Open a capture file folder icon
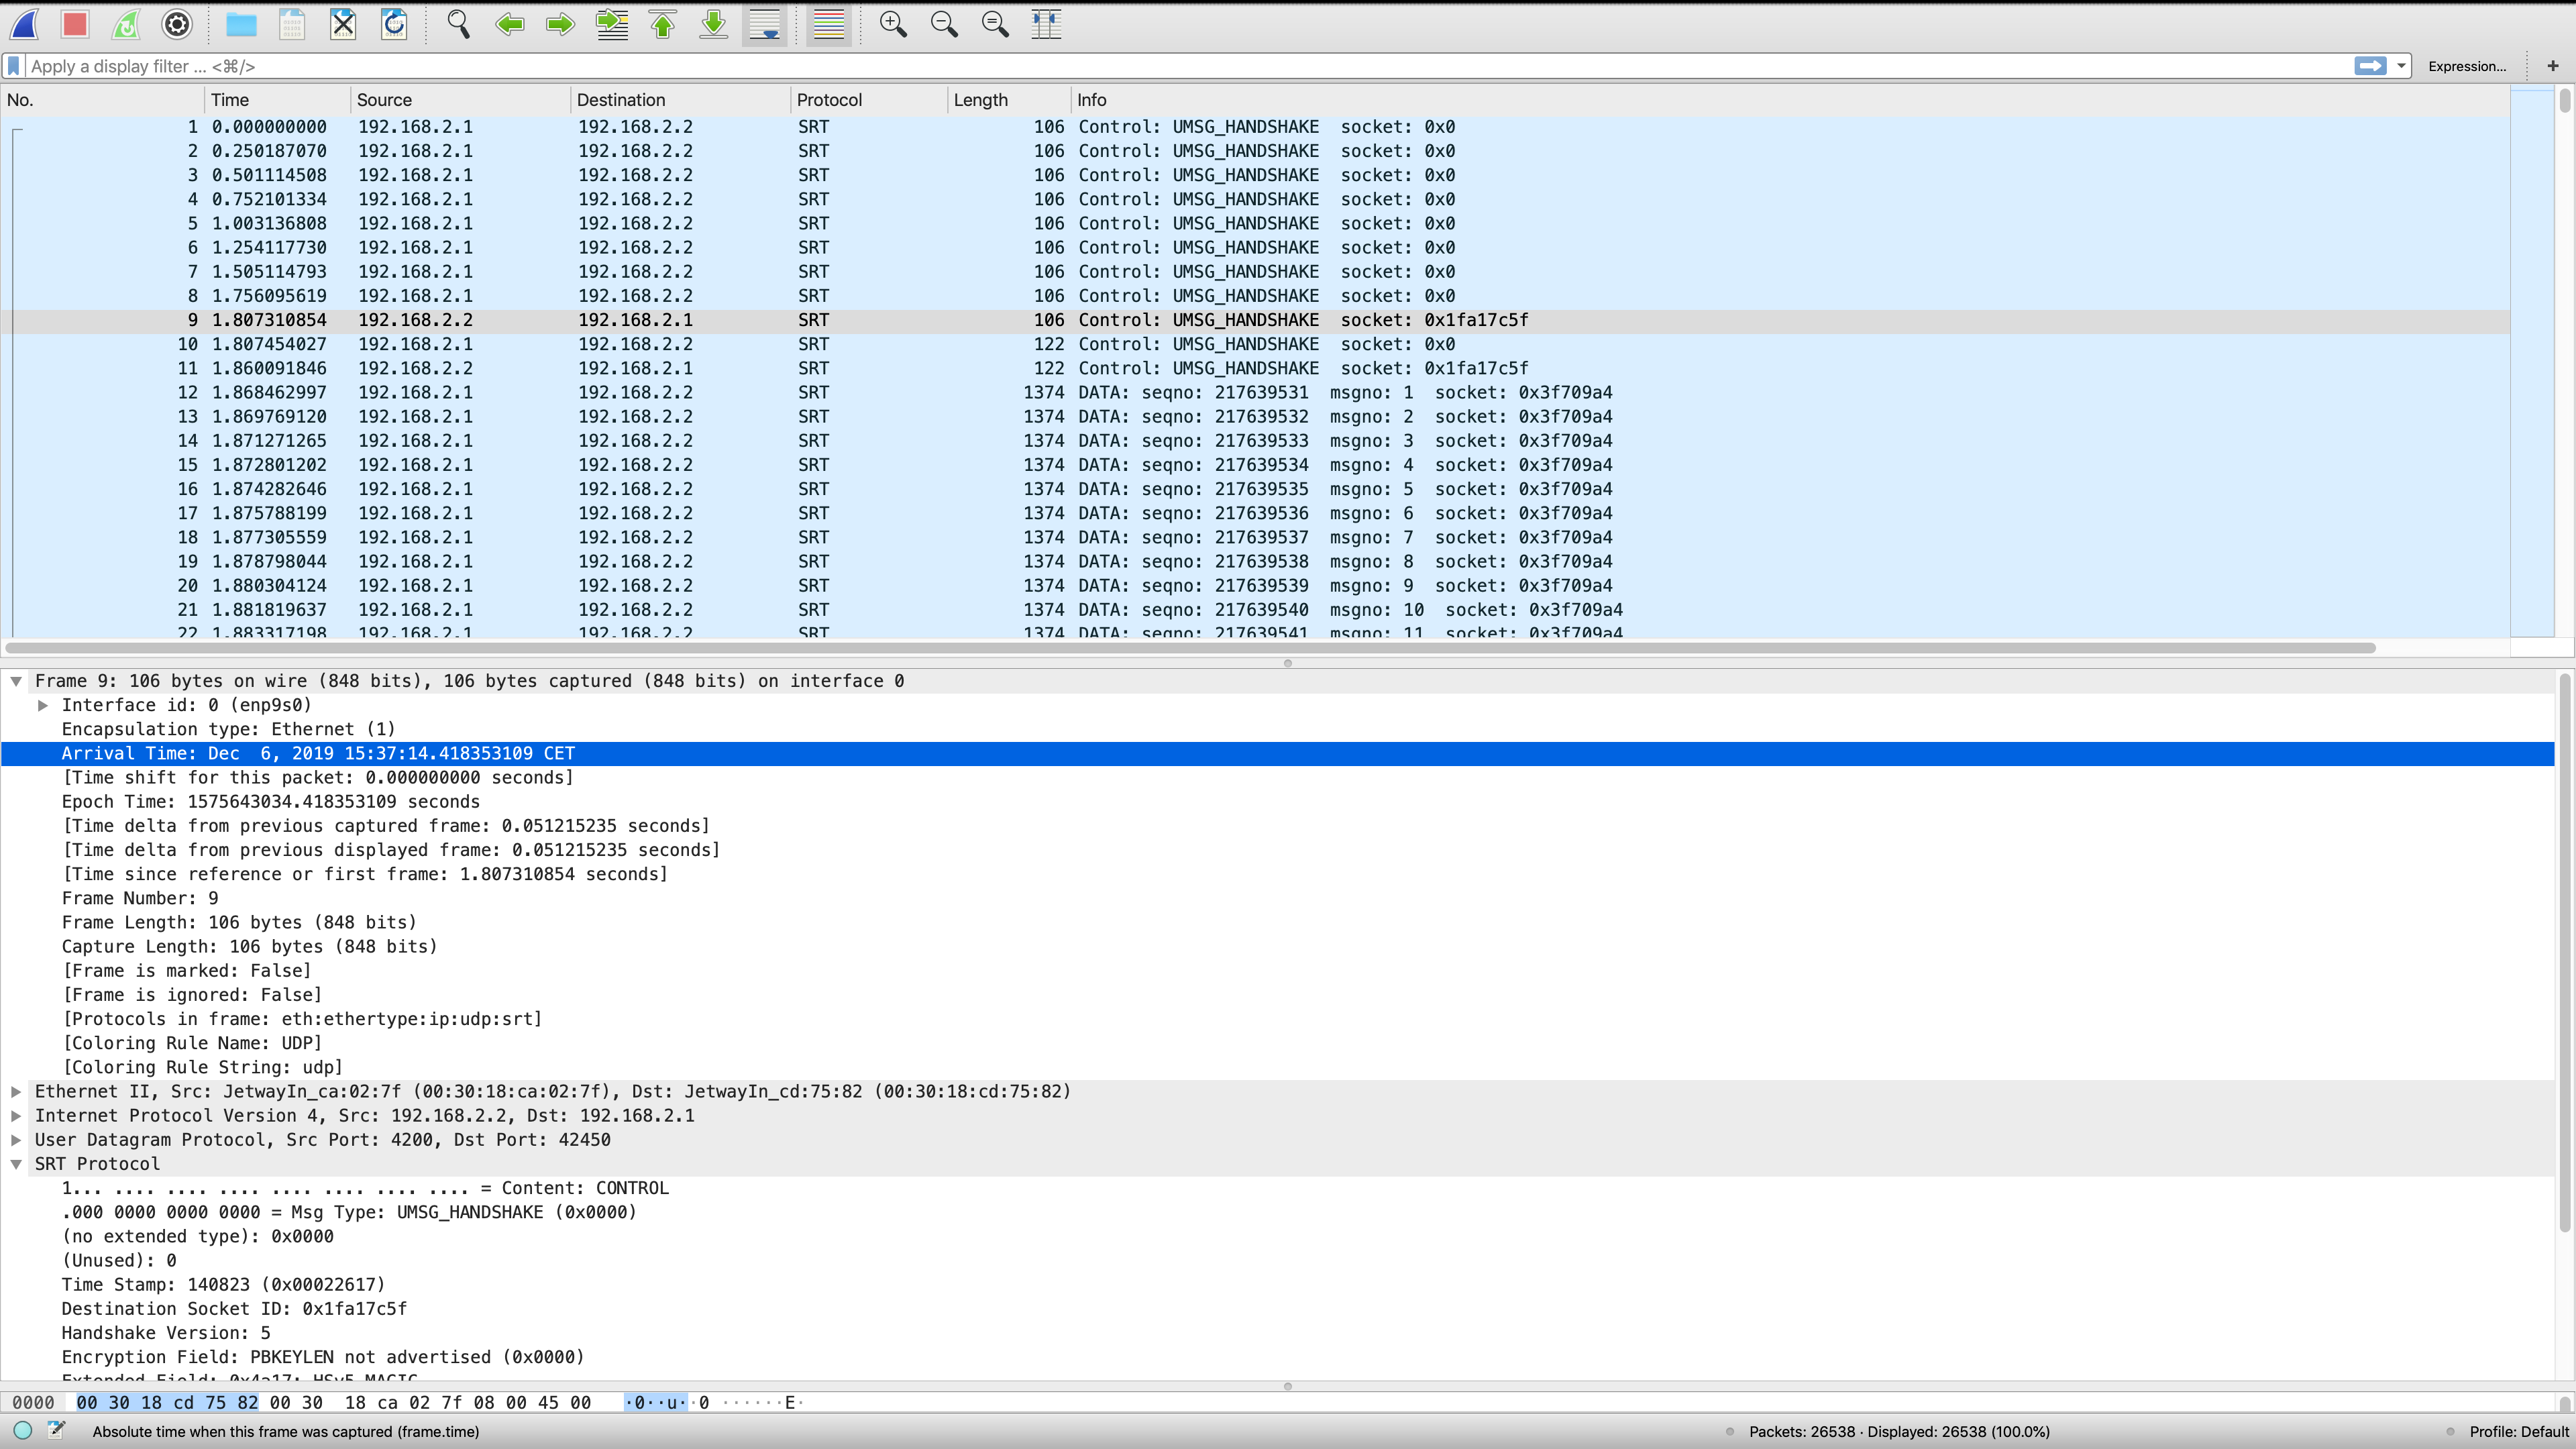This screenshot has height=1449, width=2576. [x=241, y=24]
